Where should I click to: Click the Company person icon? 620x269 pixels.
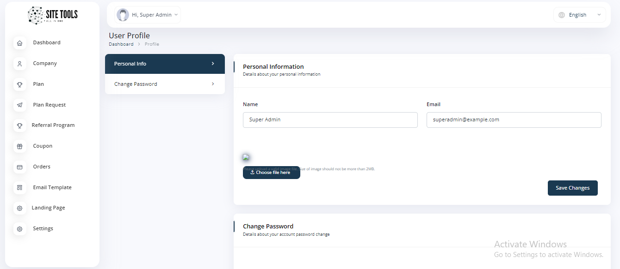19,64
